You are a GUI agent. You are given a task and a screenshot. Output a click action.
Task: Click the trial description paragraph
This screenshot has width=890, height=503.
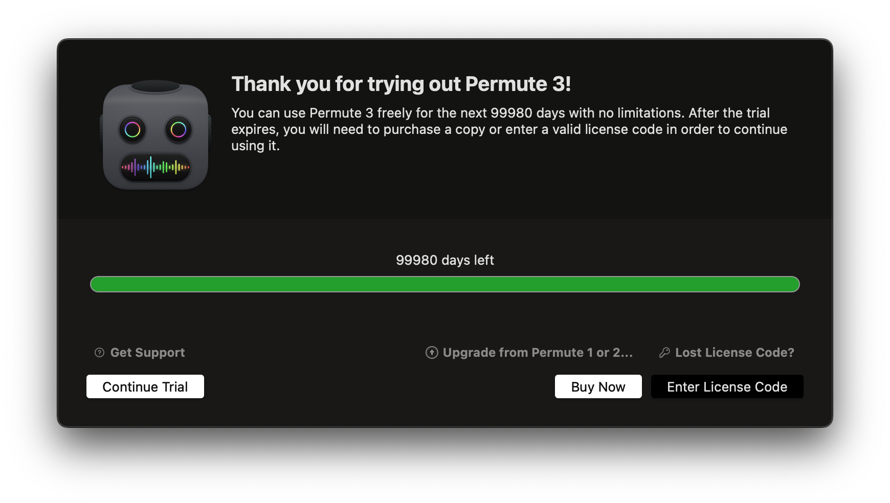(x=509, y=129)
